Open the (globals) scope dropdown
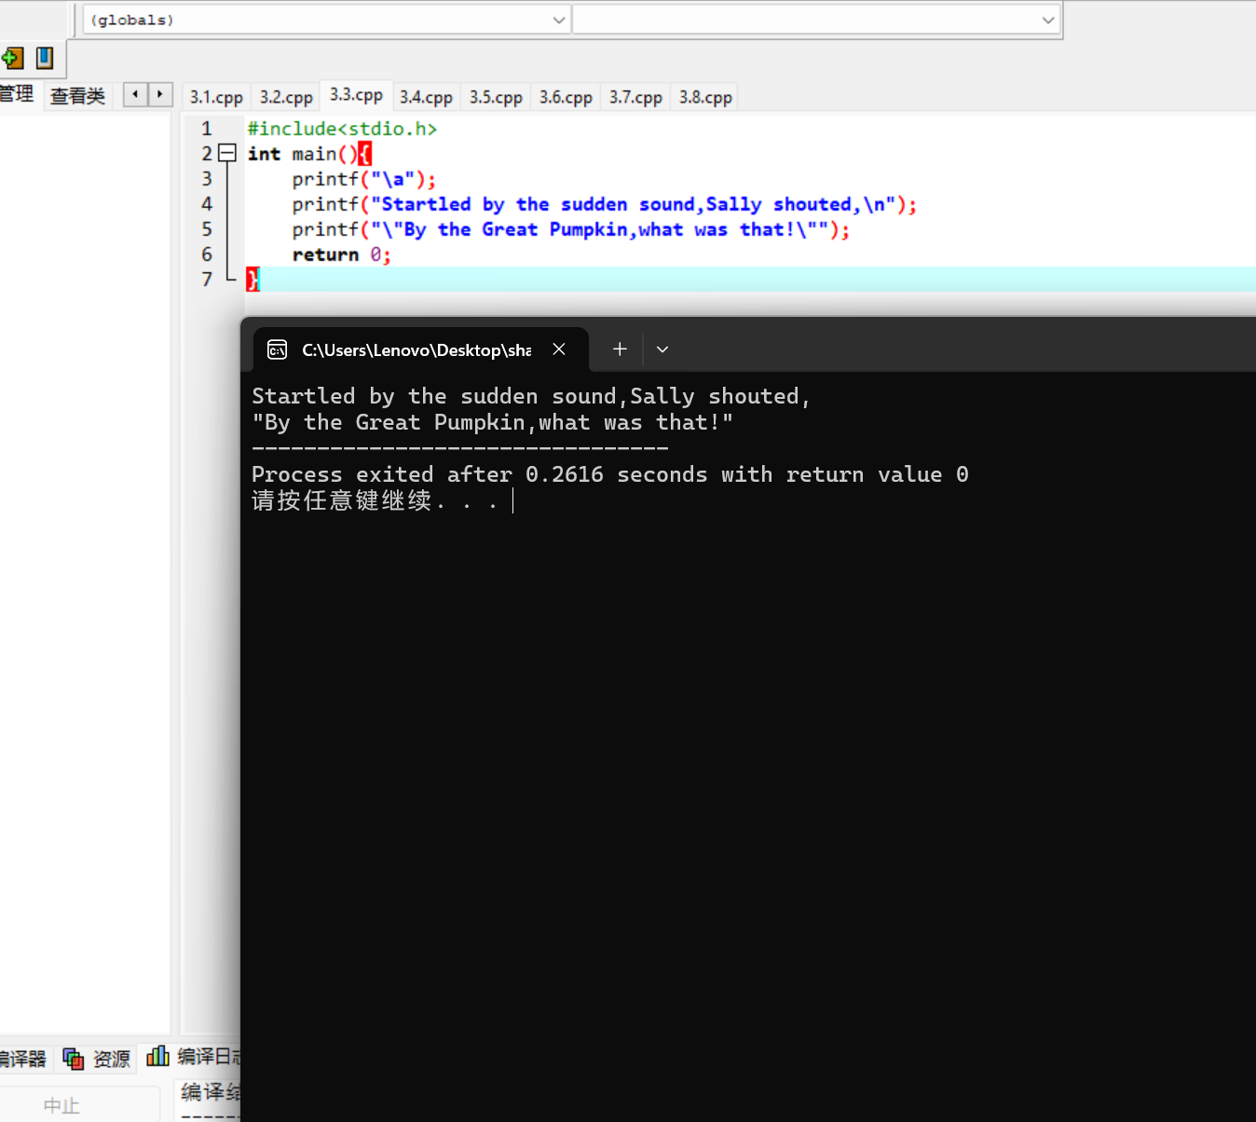1256x1122 pixels. (326, 20)
